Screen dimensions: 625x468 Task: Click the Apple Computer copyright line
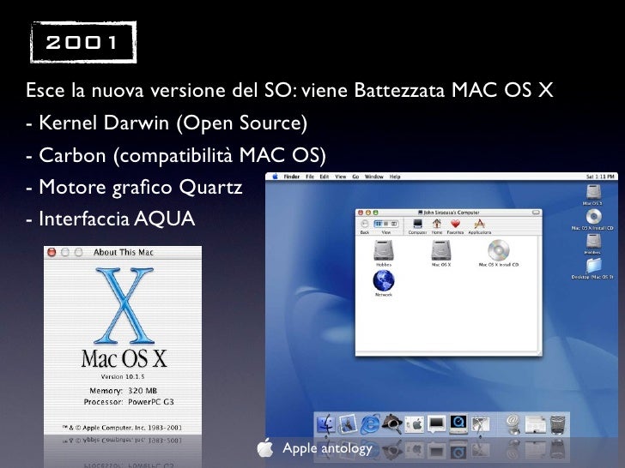[x=122, y=428]
